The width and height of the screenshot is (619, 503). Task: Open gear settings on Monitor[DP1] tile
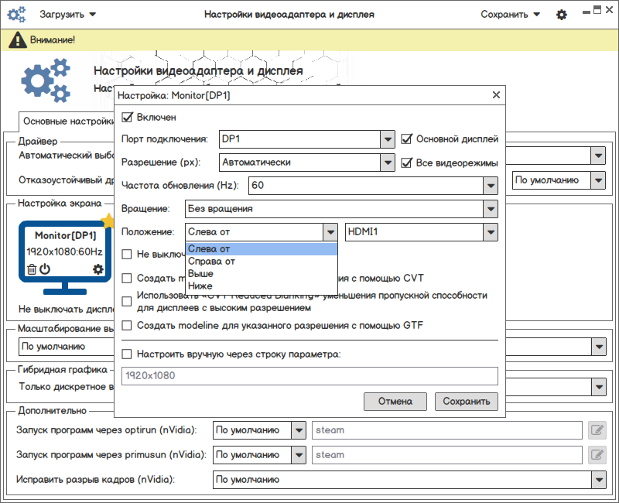(x=97, y=269)
